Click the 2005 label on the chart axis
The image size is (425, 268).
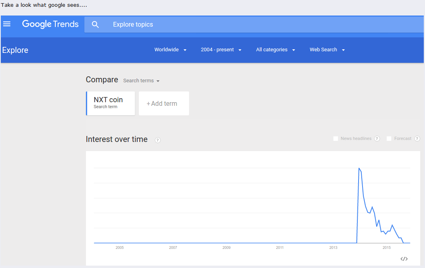pos(119,248)
